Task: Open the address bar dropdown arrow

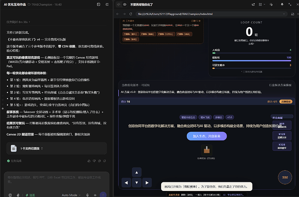Action: click(284, 14)
